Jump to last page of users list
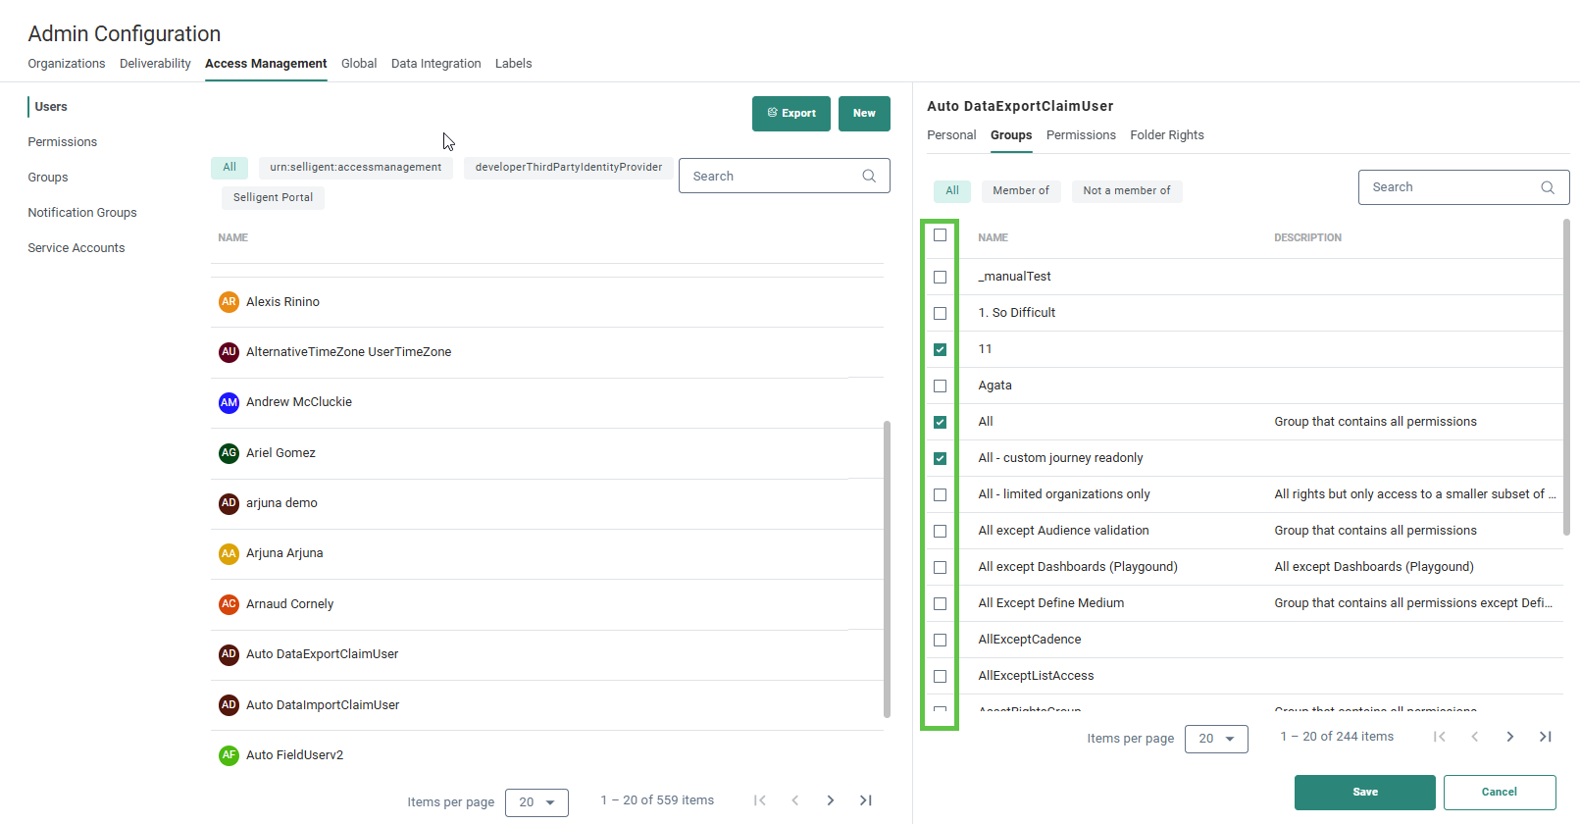 [865, 800]
